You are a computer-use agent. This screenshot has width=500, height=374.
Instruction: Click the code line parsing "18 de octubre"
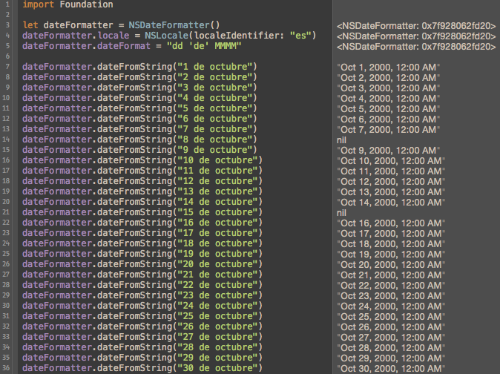[142, 243]
